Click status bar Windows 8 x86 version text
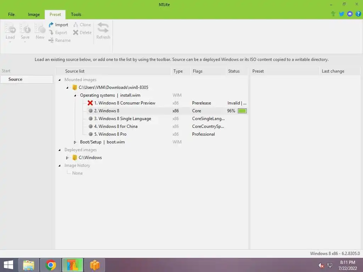 [335, 254]
